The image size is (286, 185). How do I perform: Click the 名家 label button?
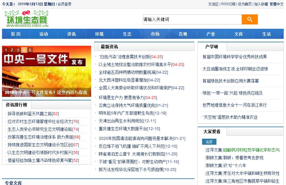click(209, 142)
